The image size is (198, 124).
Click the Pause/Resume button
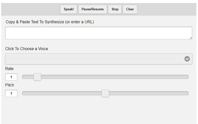(x=93, y=9)
